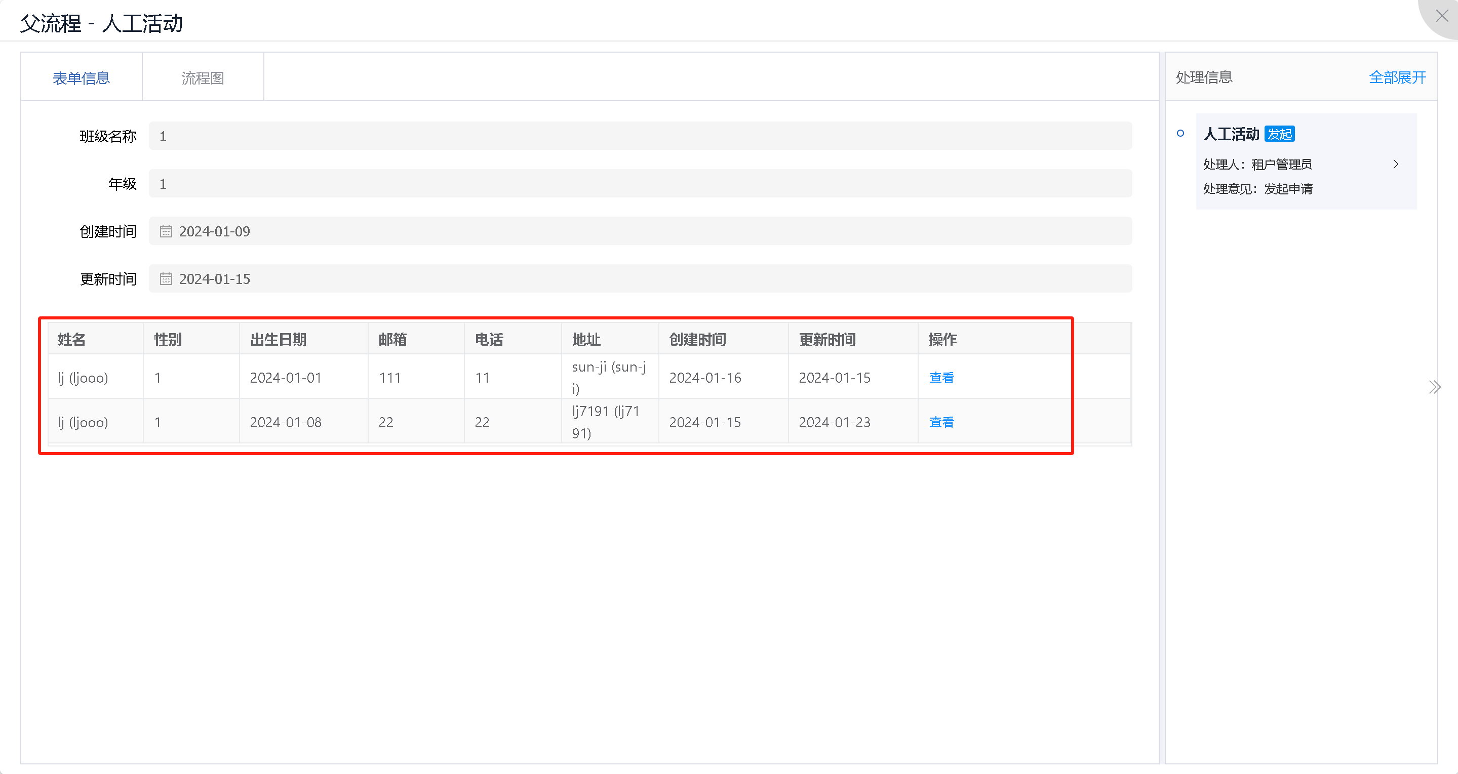Click the 班级名称 input field
This screenshot has height=774, width=1458.
click(x=640, y=136)
